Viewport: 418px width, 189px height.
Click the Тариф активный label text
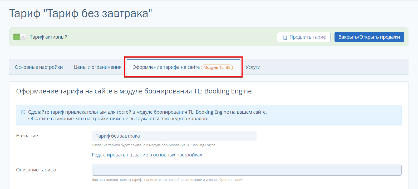[48, 37]
